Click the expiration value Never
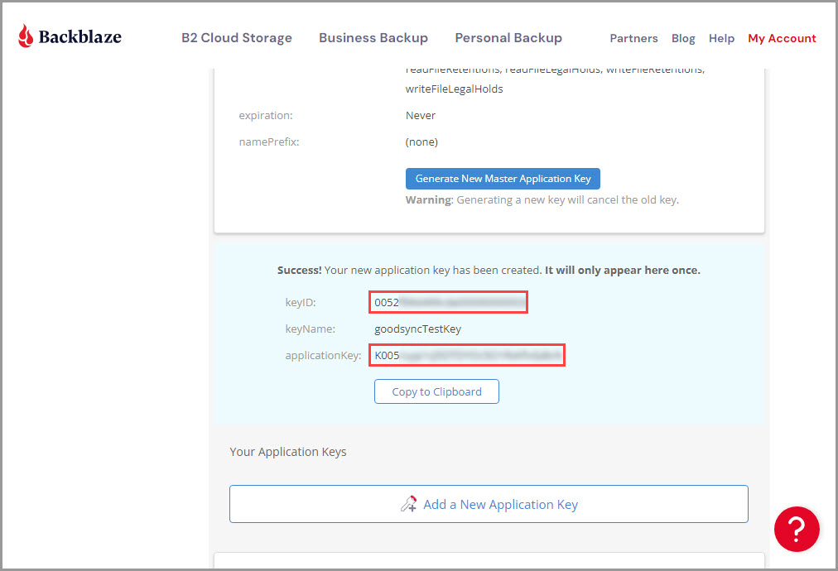Screen dimensions: 838x571 click(421, 115)
